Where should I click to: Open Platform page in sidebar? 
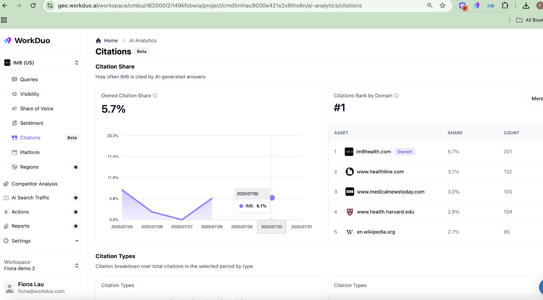coord(30,152)
